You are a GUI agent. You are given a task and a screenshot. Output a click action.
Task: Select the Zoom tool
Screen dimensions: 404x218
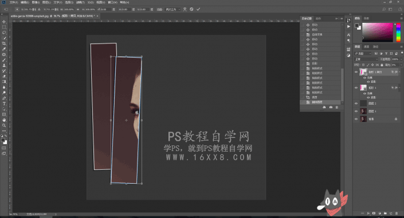point(4,125)
